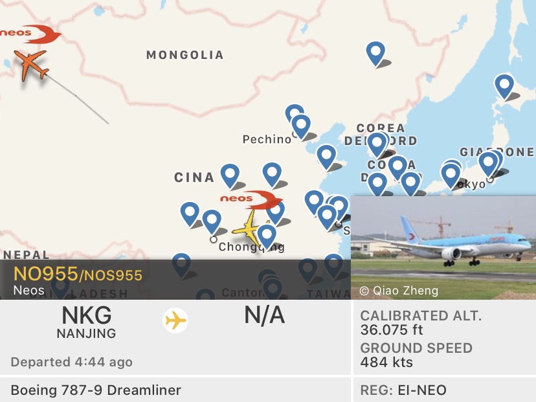This screenshot has width=536, height=402.
Task: Click the airport pin near Pechino
Action: tap(300, 125)
